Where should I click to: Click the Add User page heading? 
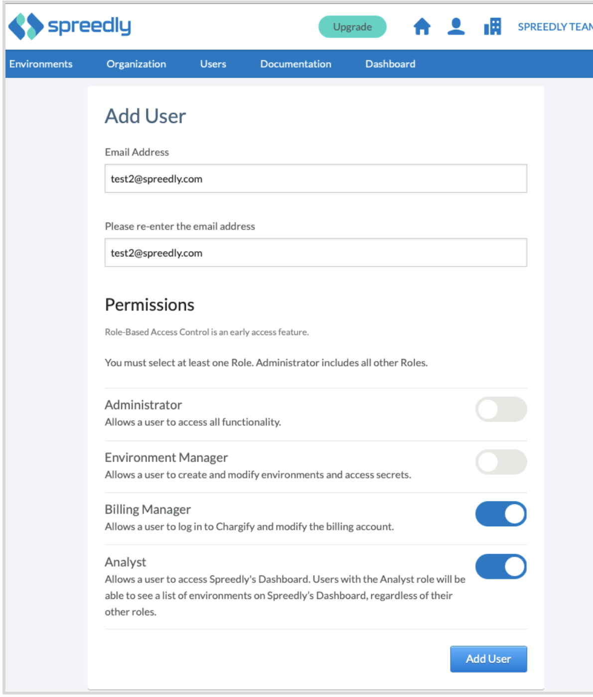[145, 116]
